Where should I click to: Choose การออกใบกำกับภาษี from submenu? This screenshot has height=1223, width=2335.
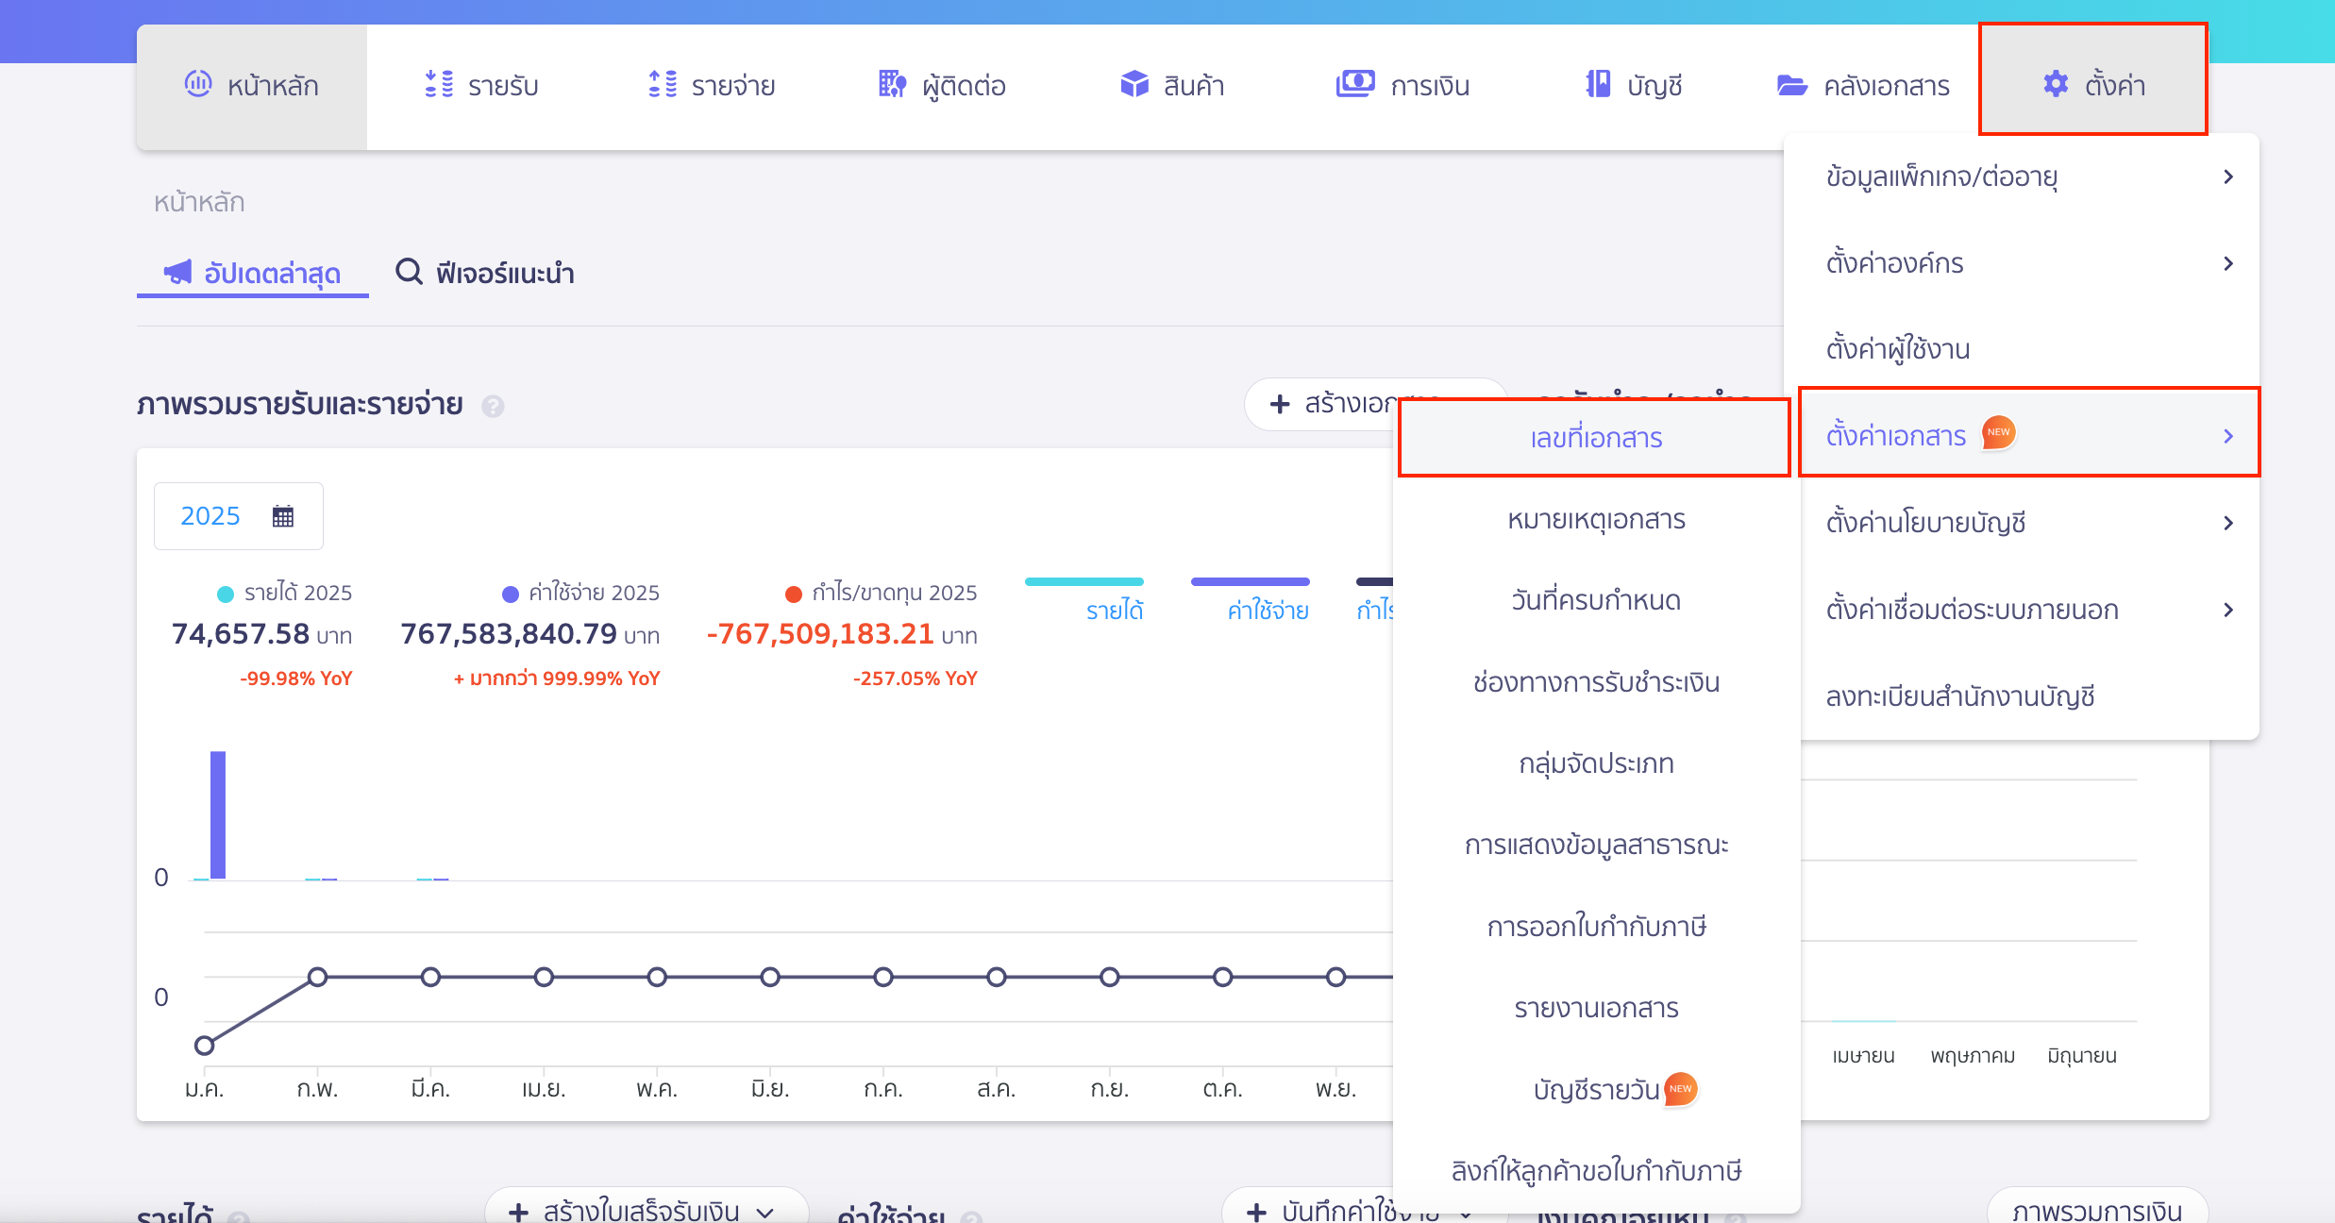1596,927
